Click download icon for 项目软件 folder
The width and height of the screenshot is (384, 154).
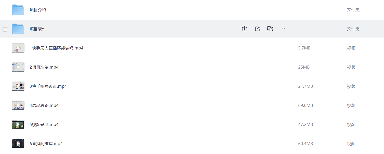tap(245, 29)
